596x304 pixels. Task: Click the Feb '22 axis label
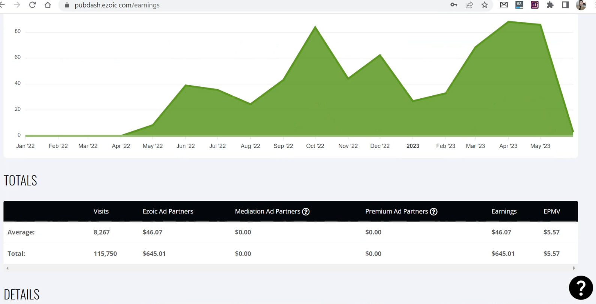pyautogui.click(x=58, y=146)
